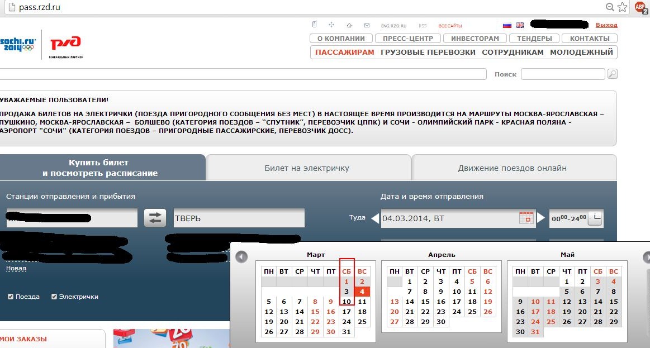Switch to Движение поездов онлайн tab
650x348 pixels.
[x=512, y=168]
